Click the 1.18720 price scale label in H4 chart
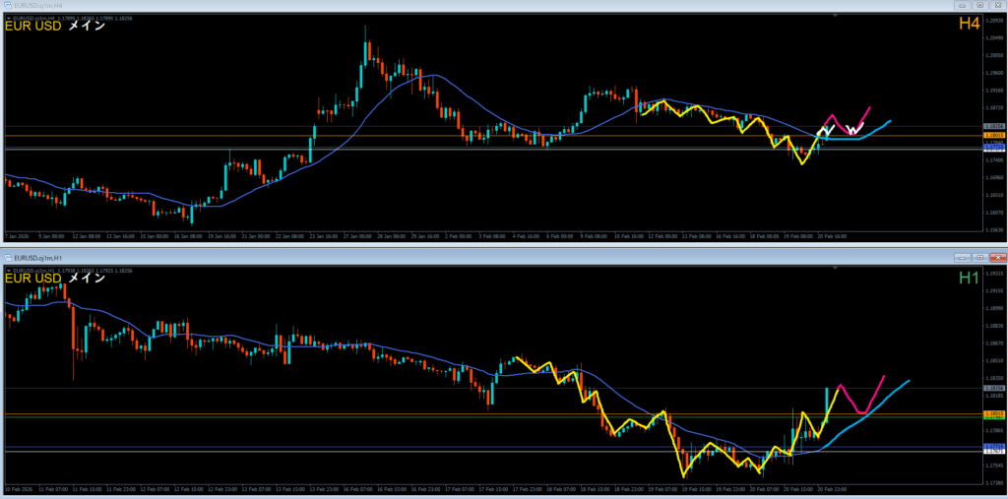Viewport: 1008px width, 499px height. (992, 108)
